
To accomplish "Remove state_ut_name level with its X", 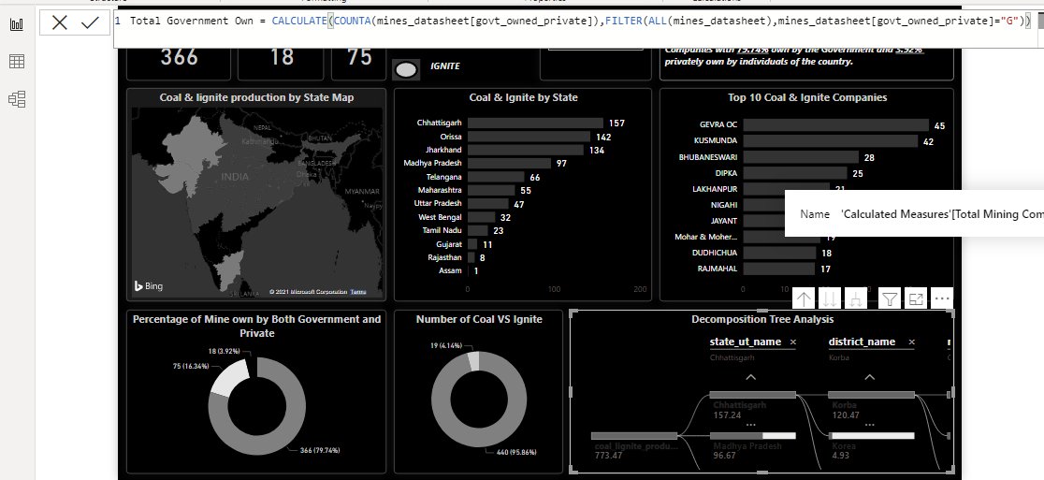I will pyautogui.click(x=793, y=342).
